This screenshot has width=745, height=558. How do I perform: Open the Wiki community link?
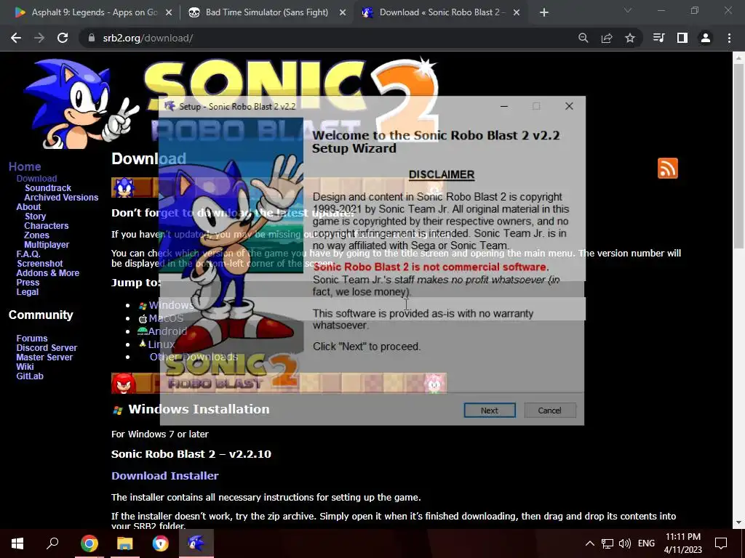25,367
